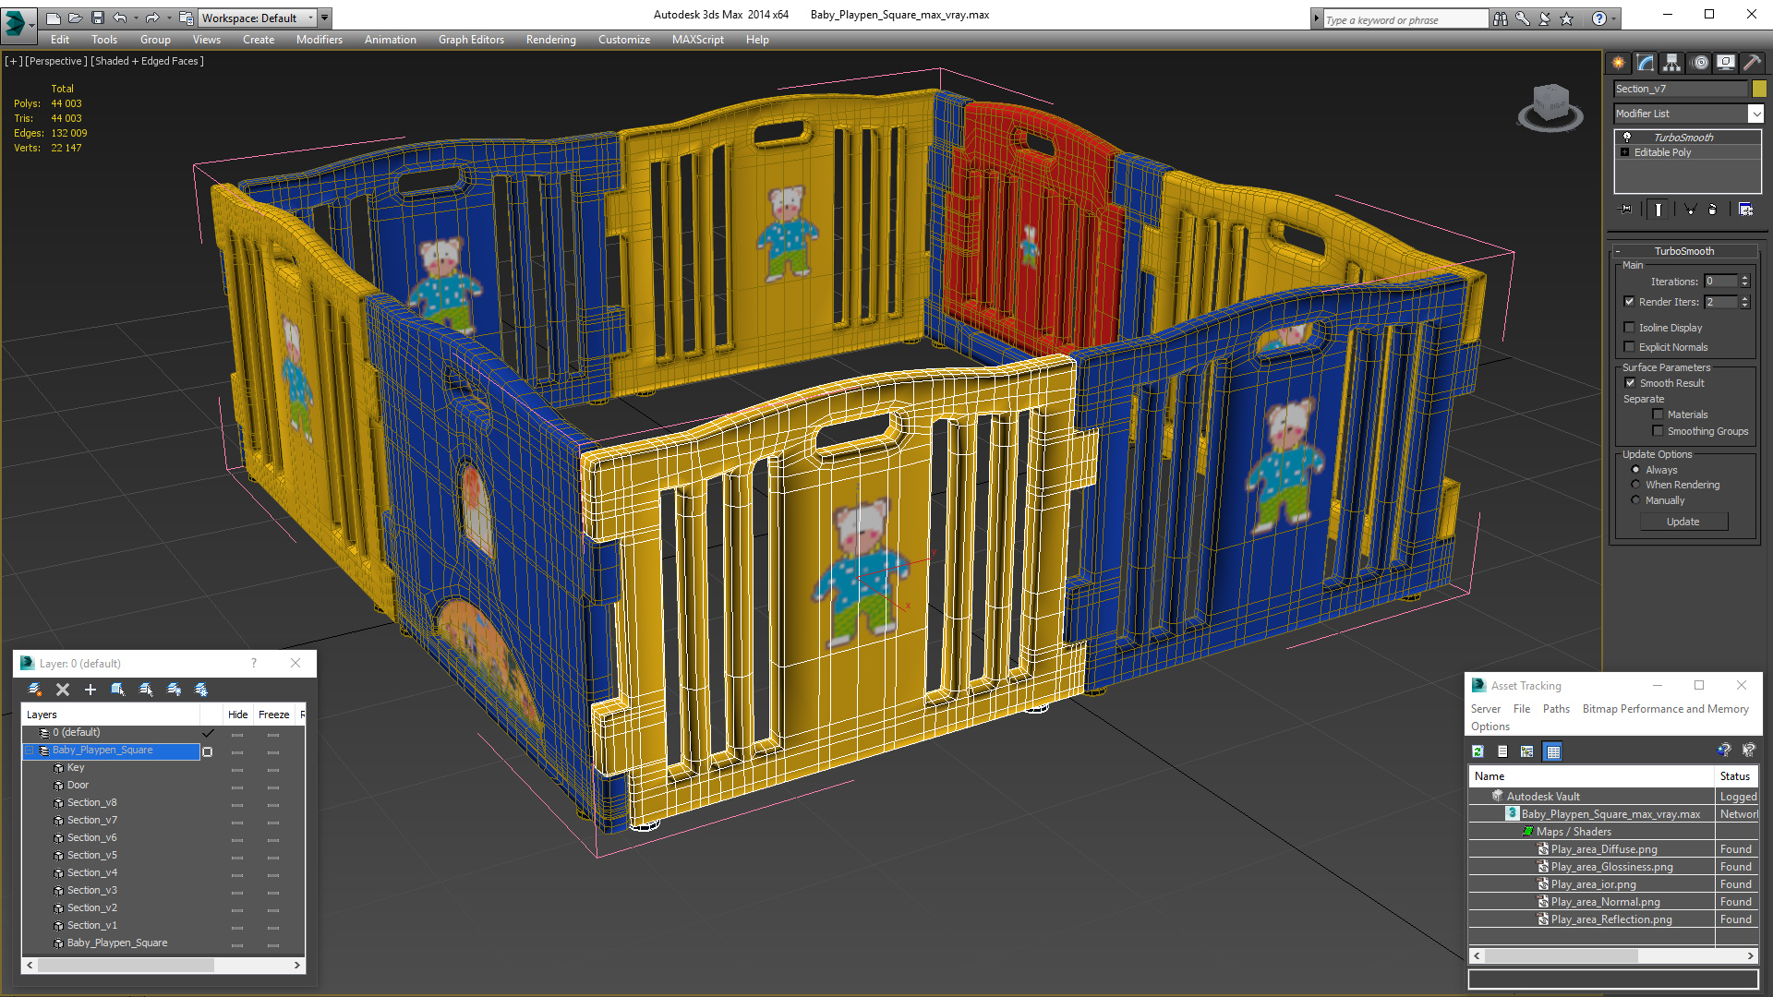
Task: Enable the Isoline Display checkbox
Action: click(x=1630, y=328)
